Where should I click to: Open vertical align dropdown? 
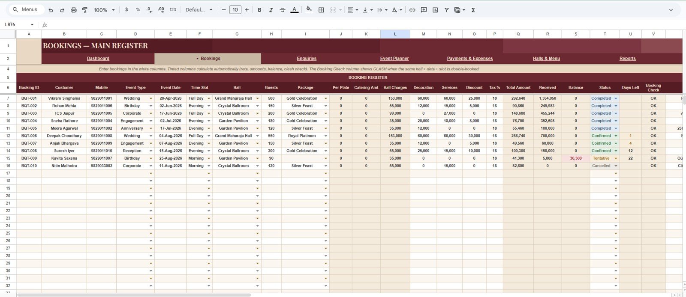pyautogui.click(x=367, y=10)
